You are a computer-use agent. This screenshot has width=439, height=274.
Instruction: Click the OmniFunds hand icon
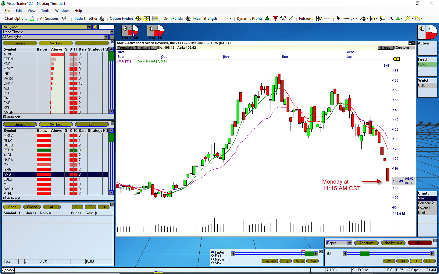coord(188,19)
